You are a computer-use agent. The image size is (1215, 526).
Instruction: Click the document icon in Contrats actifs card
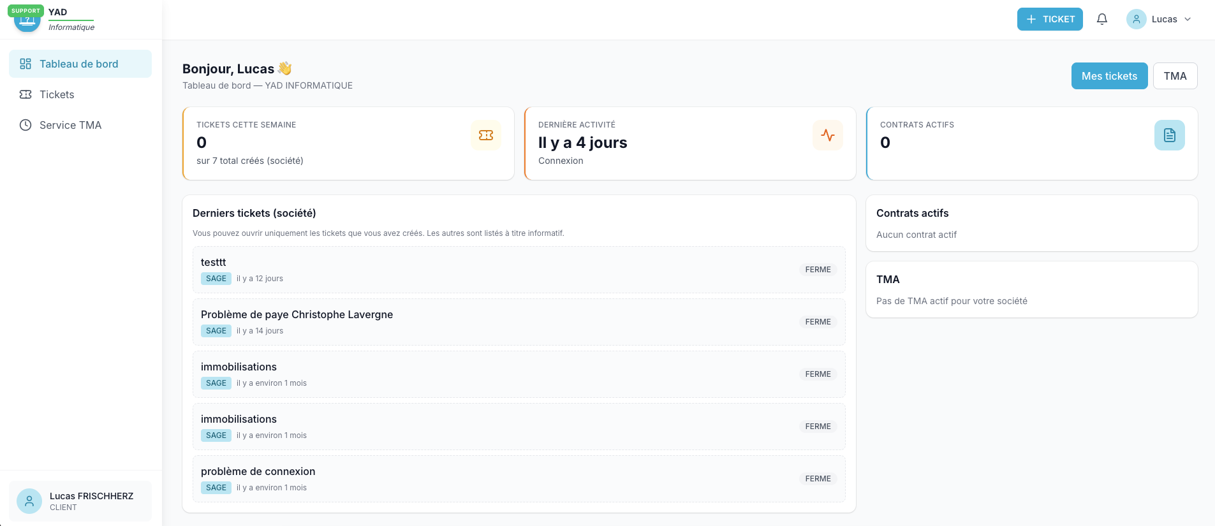point(1170,135)
